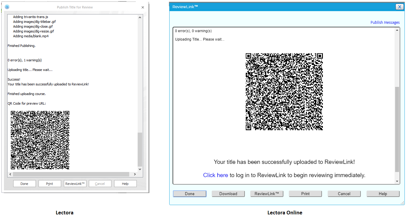409x221 pixels.
Task: Click the QR code in the Publish dialog
Action: (x=40, y=140)
